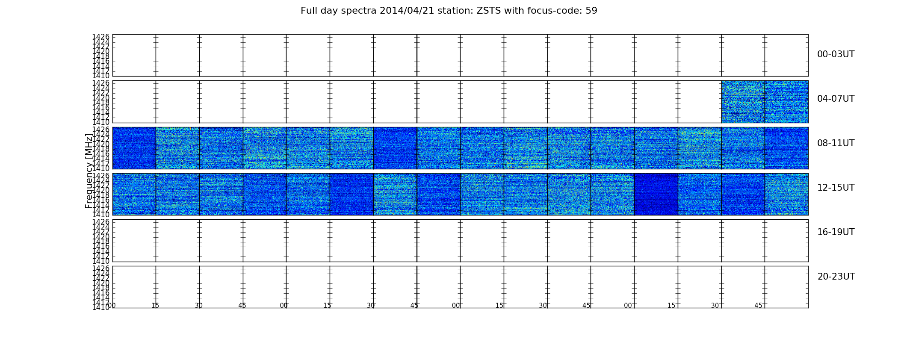898x342 pixels.
Task: Click the colored spectrum data in the 04-07UT row
Action: pos(765,102)
